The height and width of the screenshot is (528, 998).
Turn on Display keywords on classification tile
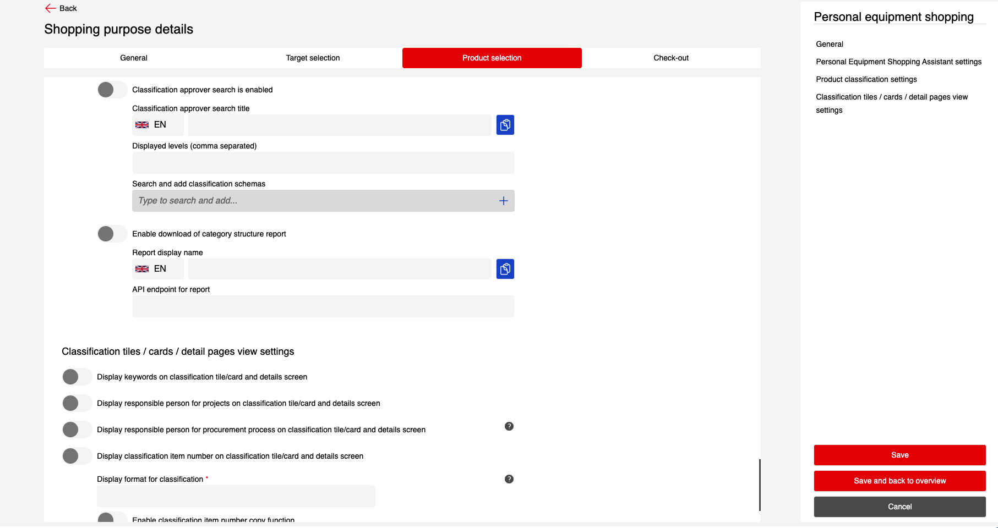[x=77, y=377]
